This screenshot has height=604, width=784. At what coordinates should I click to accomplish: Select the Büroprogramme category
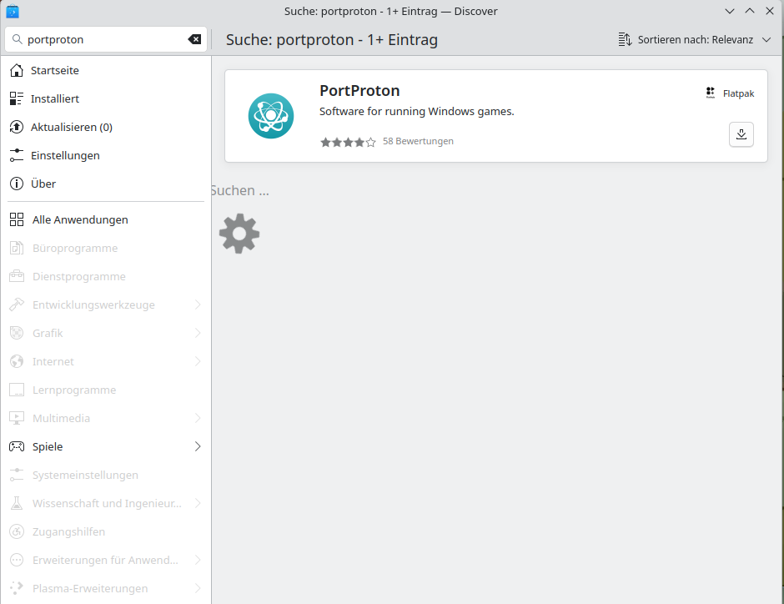pyautogui.click(x=106, y=248)
